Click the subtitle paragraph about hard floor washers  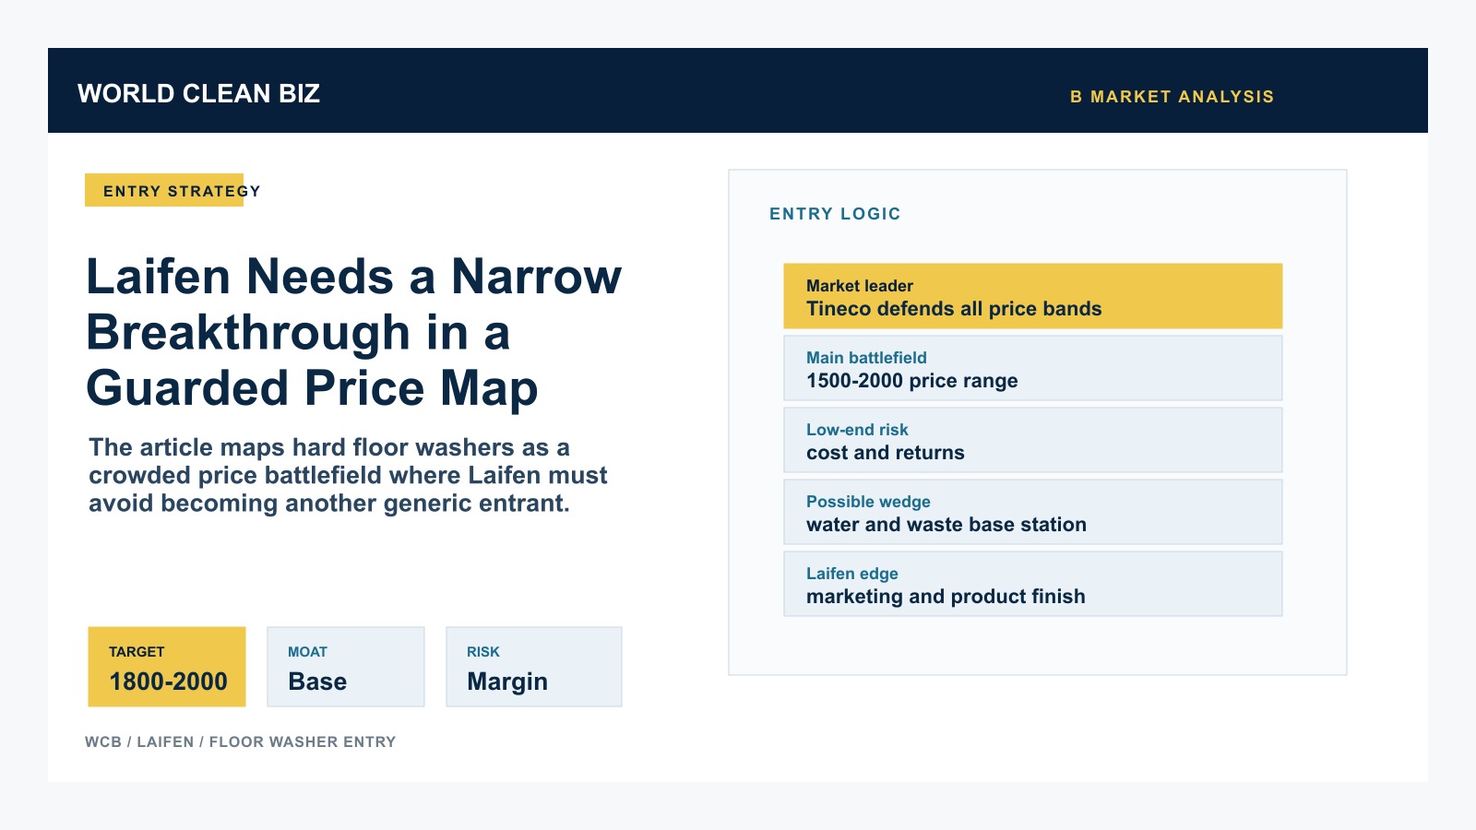tap(348, 475)
